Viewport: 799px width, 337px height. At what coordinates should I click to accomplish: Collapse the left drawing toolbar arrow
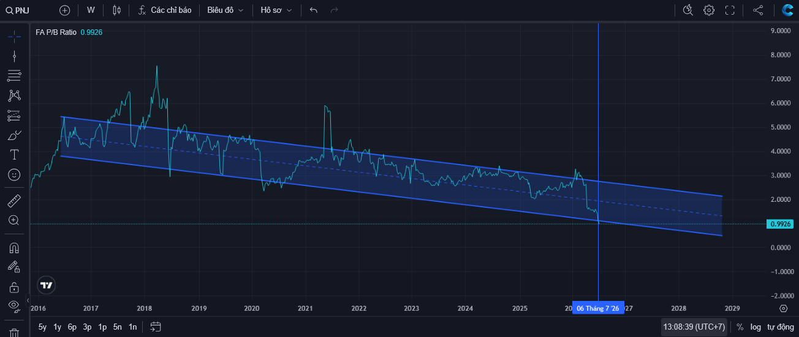(x=28, y=300)
